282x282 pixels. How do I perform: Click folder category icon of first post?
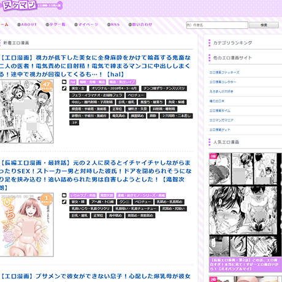[x=64, y=82]
